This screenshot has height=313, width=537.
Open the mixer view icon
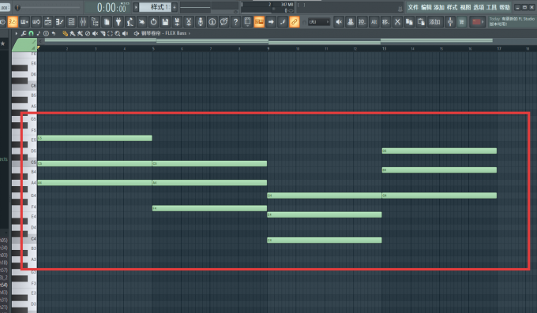click(83, 22)
